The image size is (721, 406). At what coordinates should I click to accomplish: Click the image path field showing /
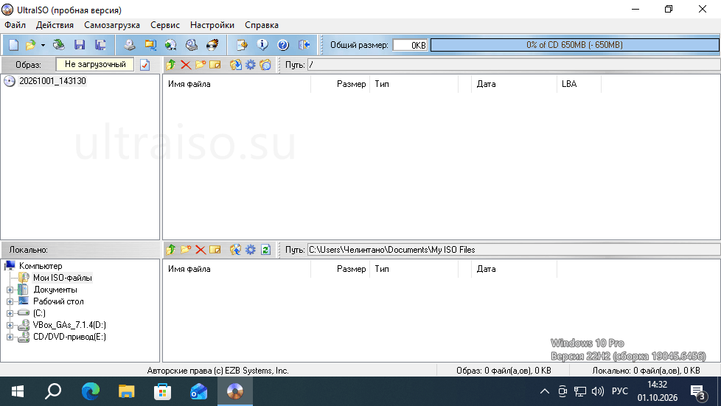click(513, 65)
